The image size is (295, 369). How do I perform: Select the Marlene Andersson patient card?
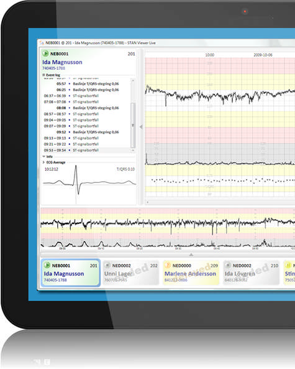click(191, 273)
